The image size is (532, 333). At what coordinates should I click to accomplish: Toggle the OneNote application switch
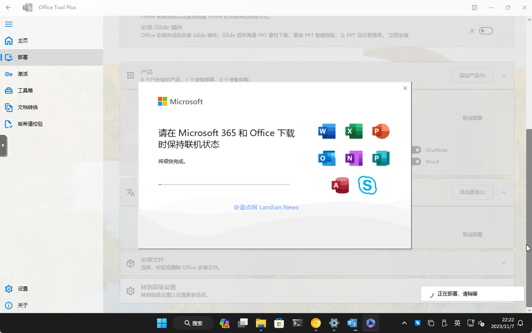coord(416,150)
